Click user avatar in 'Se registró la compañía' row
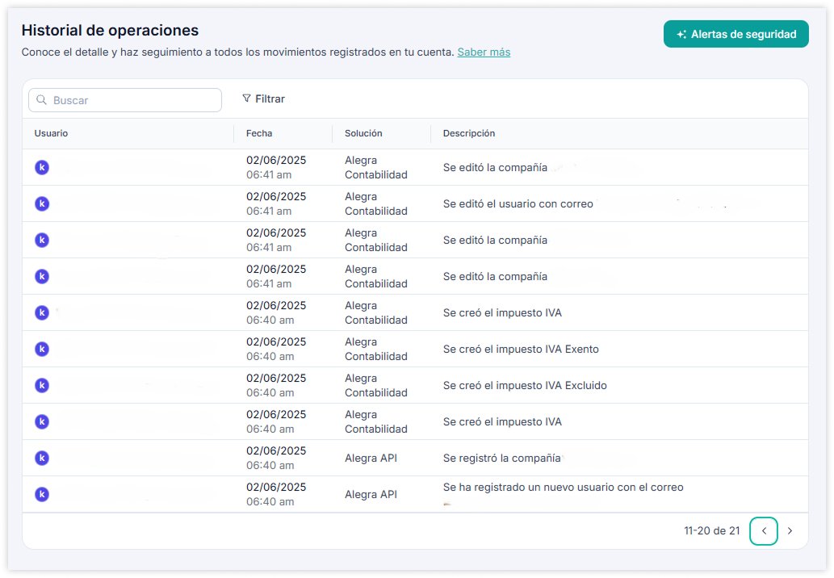This screenshot has height=578, width=834. [x=42, y=458]
